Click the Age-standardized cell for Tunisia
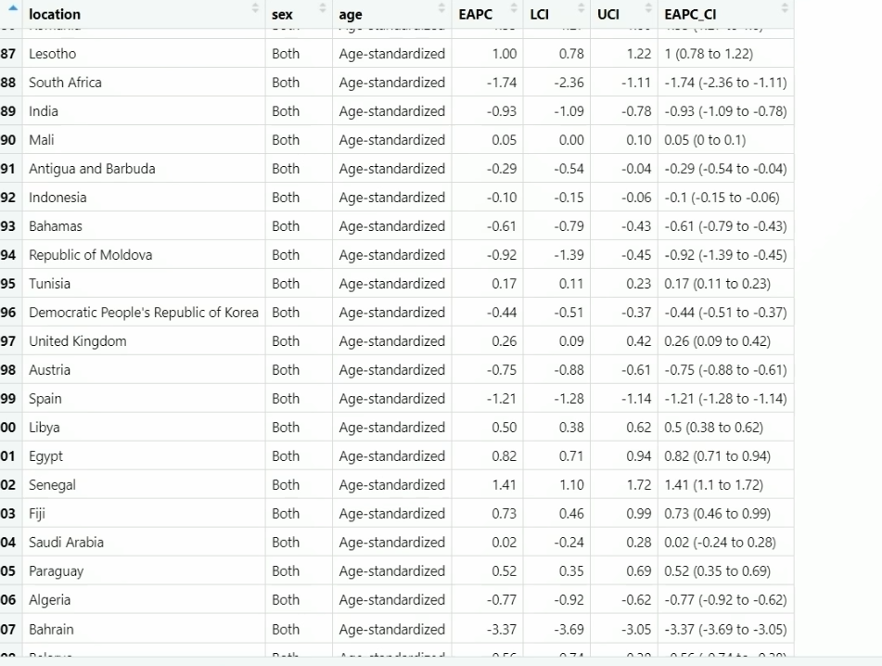The width and height of the screenshot is (882, 666). click(x=392, y=284)
